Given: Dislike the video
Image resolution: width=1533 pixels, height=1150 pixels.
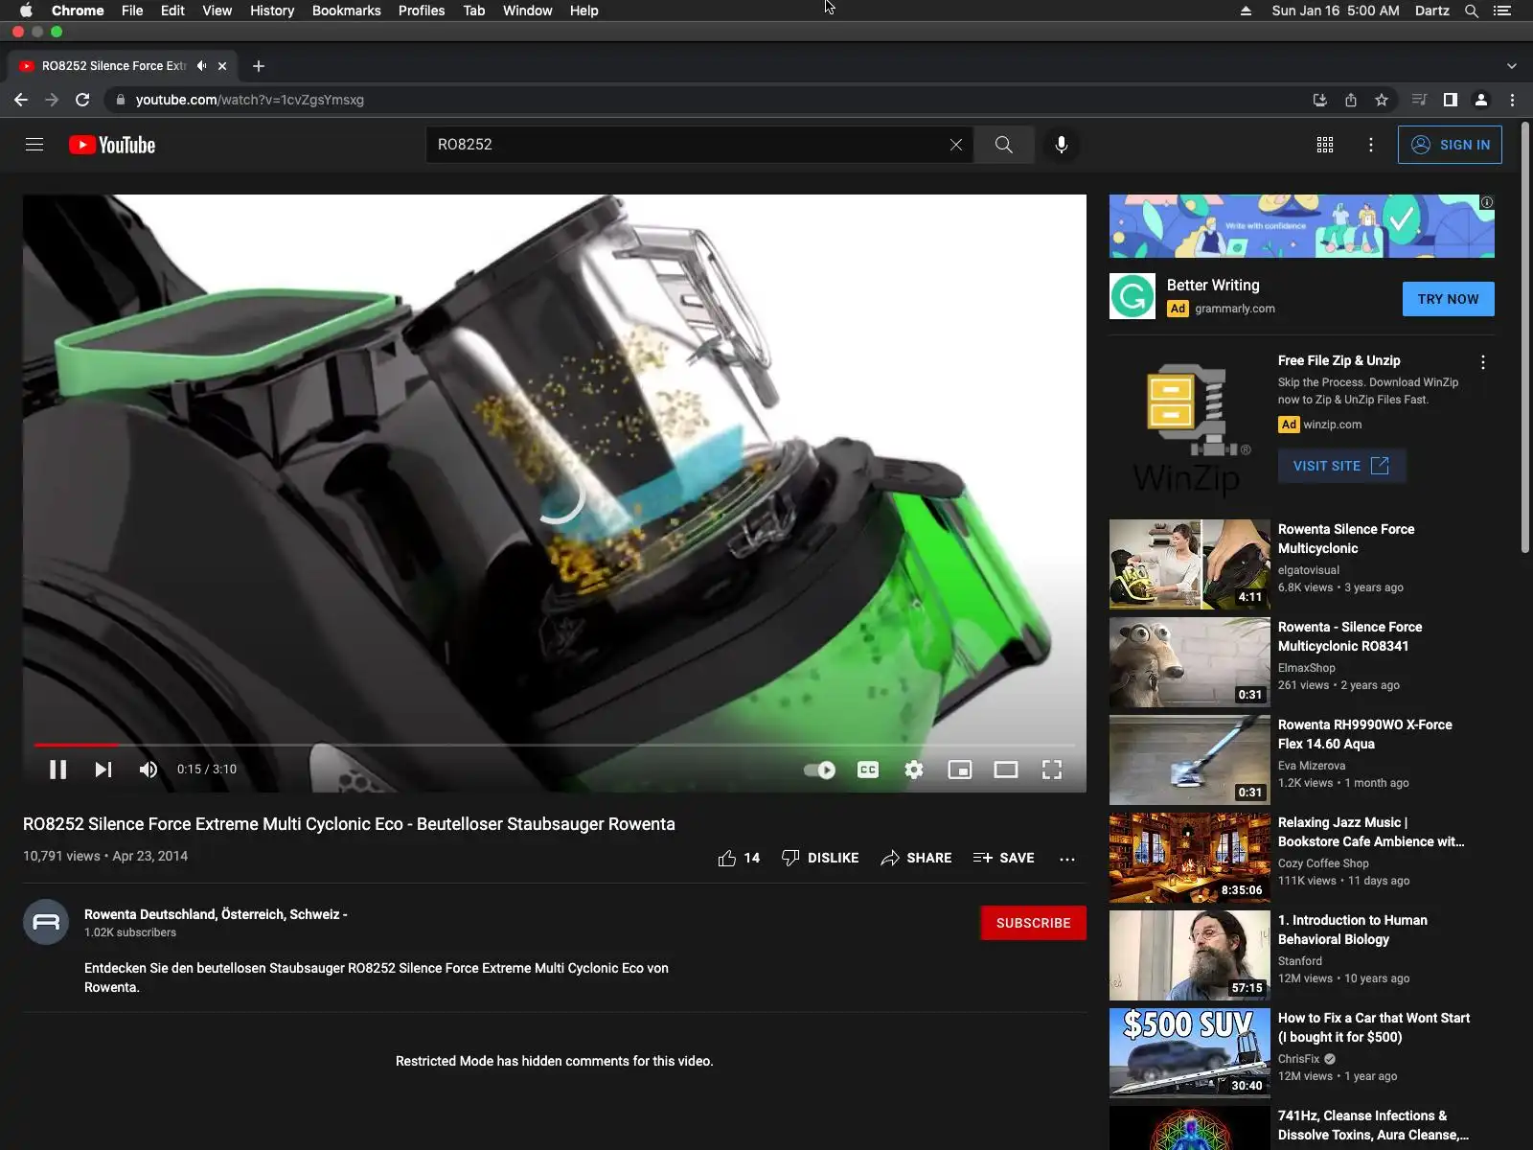Looking at the screenshot, I should (x=820, y=858).
